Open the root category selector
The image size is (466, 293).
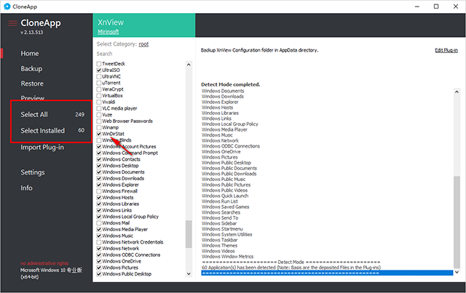[x=144, y=44]
